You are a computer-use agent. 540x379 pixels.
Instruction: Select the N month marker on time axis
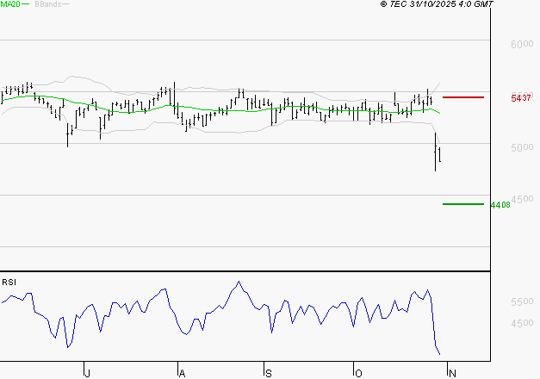[449, 372]
